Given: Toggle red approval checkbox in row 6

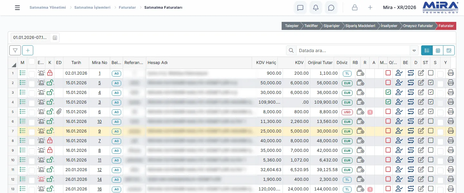Looking at the screenshot, I should point(388,121).
